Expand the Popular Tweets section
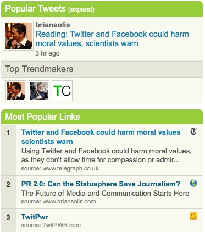This screenshot has width=205, height=232. [81, 9]
